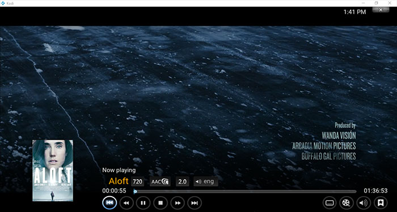
Task: Click the AAC audio codec badge
Action: click(x=160, y=181)
